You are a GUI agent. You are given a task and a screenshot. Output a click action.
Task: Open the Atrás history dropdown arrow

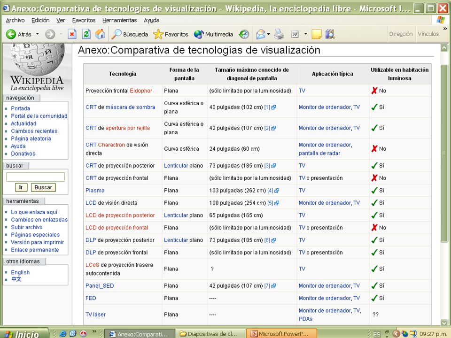[38, 34]
